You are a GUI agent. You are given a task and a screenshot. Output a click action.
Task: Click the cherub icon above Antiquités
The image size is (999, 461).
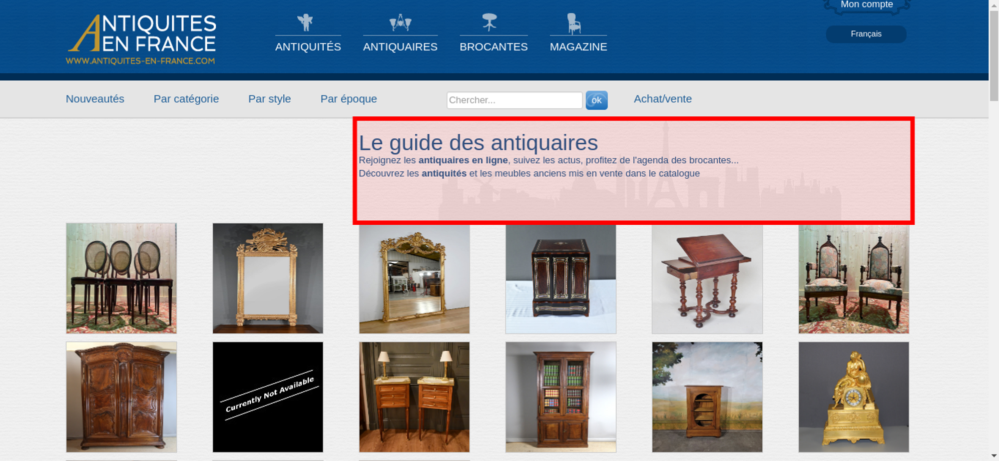[305, 22]
